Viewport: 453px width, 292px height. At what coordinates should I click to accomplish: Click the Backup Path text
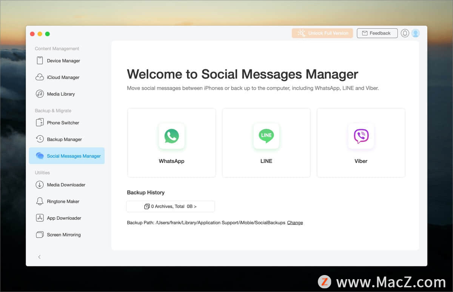pos(206,223)
